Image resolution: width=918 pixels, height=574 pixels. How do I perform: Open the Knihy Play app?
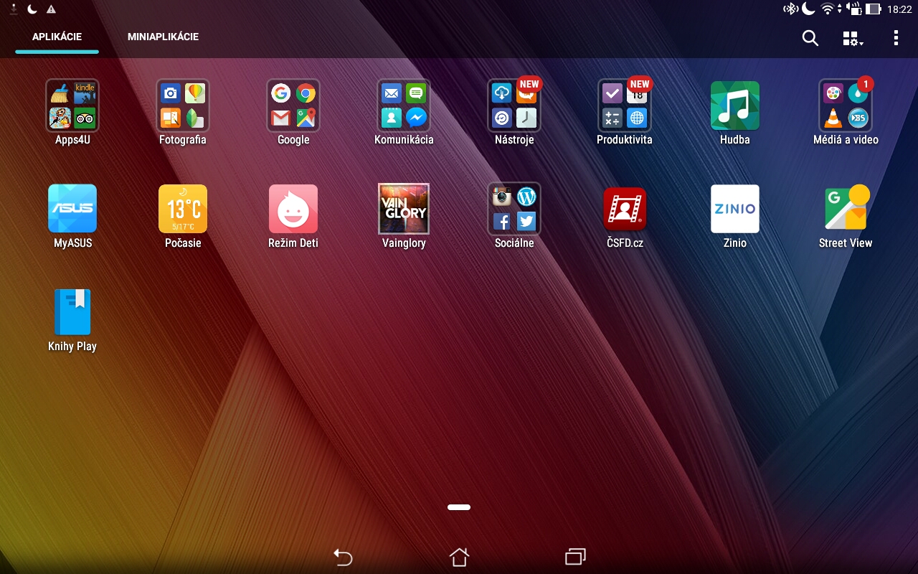pos(72,312)
